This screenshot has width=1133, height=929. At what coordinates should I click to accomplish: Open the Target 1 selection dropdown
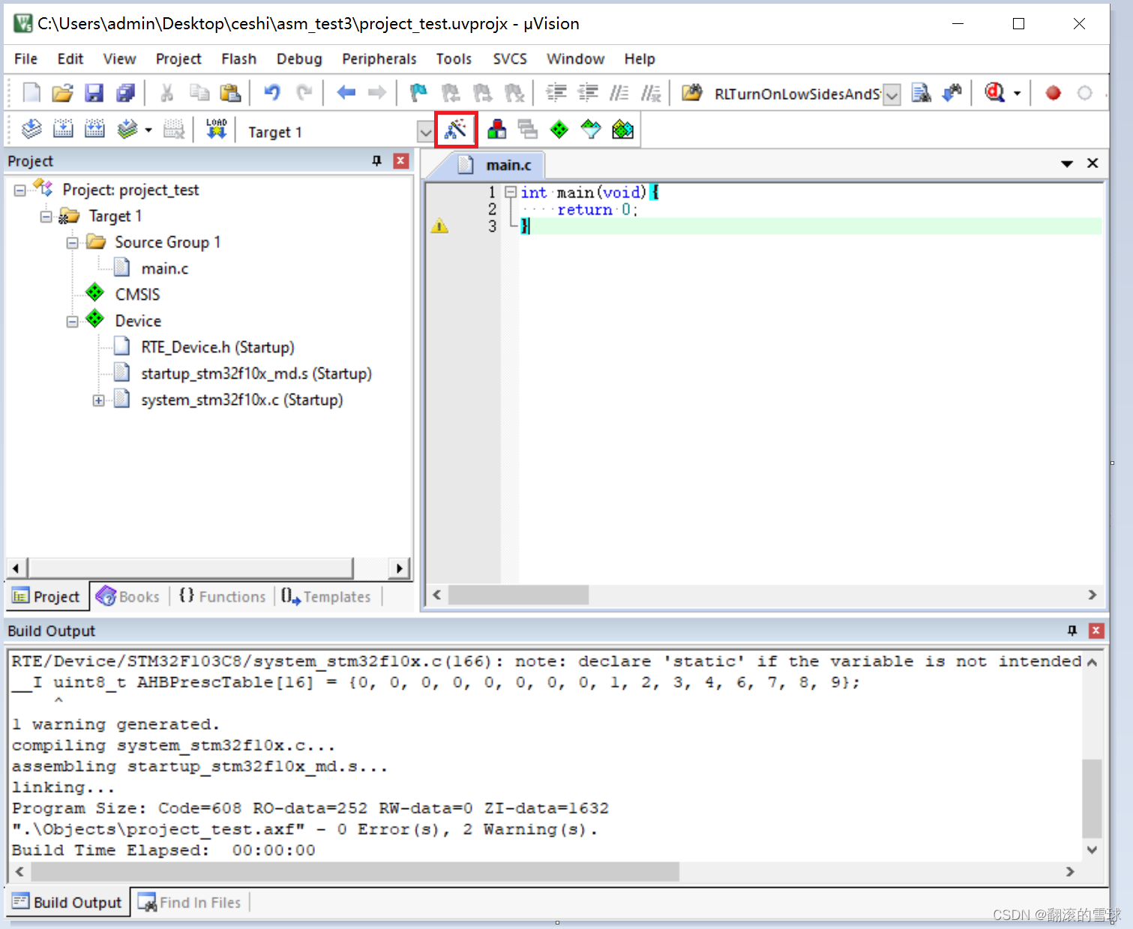coord(424,131)
